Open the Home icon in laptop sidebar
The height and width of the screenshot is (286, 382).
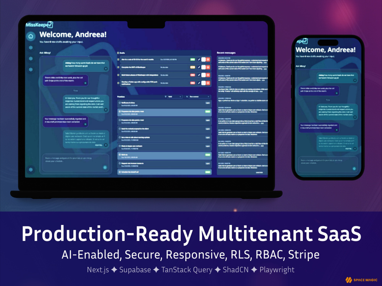tap(31, 36)
